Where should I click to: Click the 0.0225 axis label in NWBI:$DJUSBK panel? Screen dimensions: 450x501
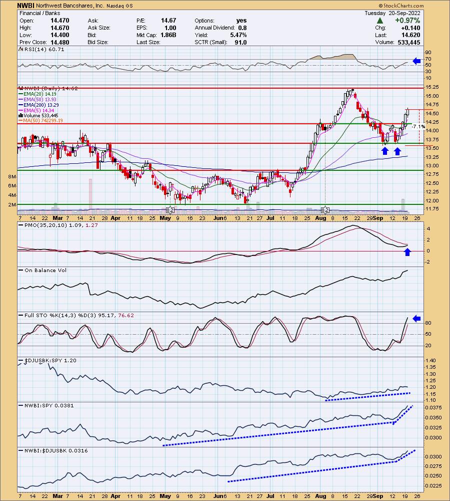coord(433,485)
